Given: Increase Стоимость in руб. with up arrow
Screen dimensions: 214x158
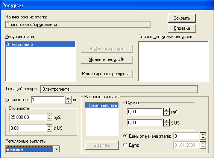Looking at the screenshot, I should click(49, 115).
